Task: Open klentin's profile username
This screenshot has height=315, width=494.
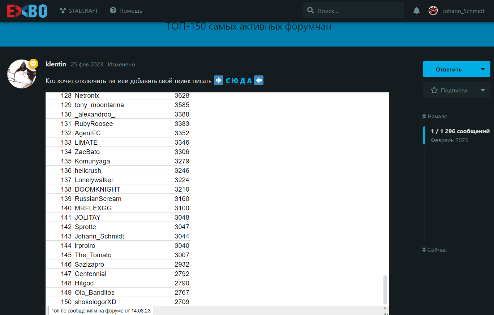Action: point(56,64)
